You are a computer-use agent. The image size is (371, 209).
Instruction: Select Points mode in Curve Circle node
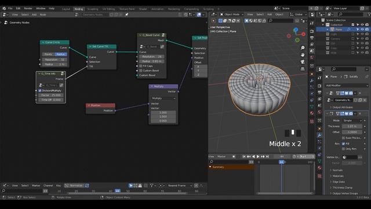pyautogui.click(x=48, y=54)
